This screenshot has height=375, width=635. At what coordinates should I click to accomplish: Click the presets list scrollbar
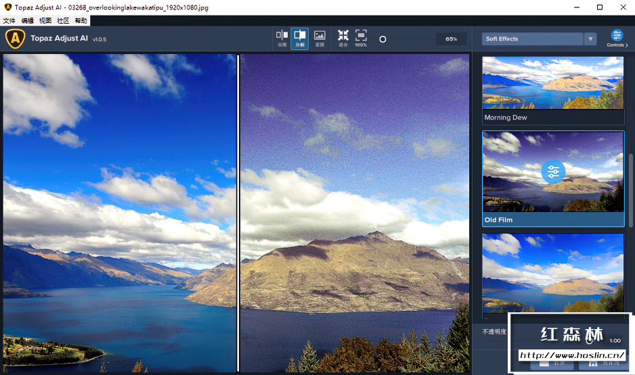(x=630, y=190)
